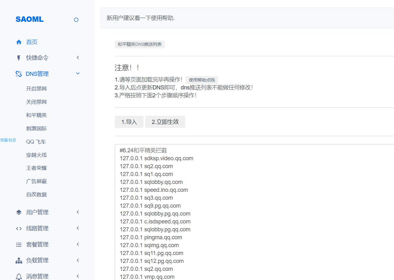
Task: Click the layers icon for 用户管理
Action: point(19,212)
